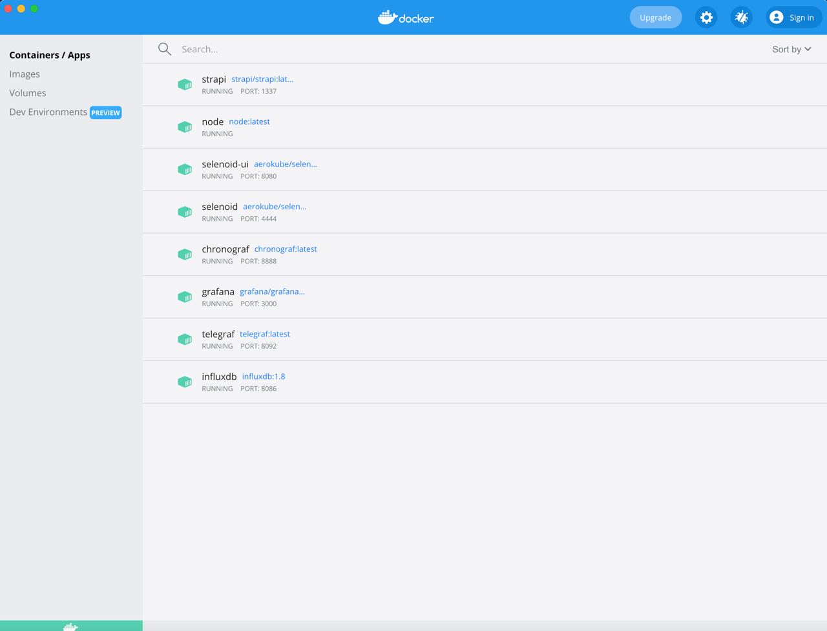Click PORT: 8080 on selenoid-ui row
Image resolution: width=827 pixels, height=631 pixels.
258,176
